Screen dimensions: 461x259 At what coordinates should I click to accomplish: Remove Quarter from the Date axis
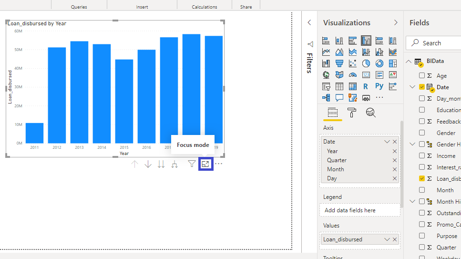pos(395,160)
